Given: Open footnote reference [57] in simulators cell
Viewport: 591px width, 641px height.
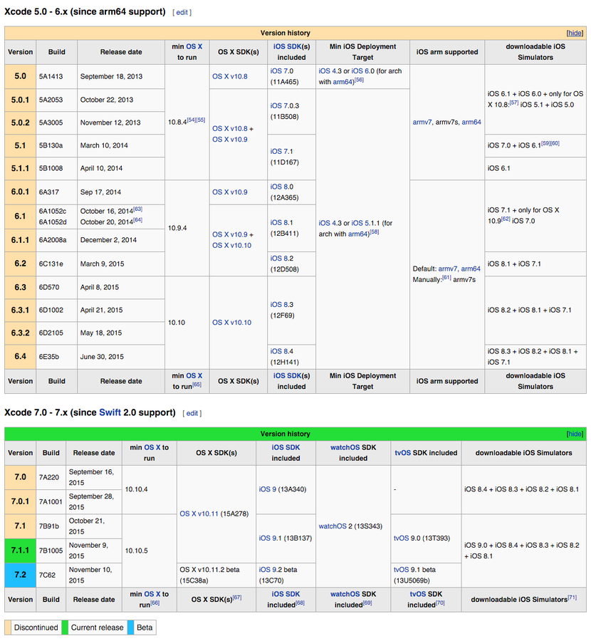Looking at the screenshot, I should click(x=514, y=103).
